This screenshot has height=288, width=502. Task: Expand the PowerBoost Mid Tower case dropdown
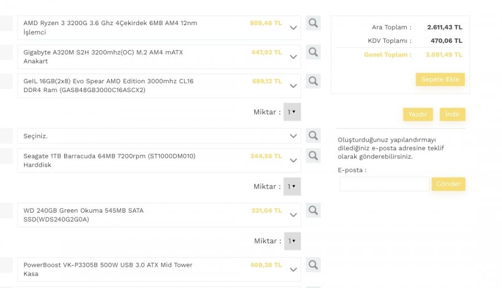(x=293, y=270)
